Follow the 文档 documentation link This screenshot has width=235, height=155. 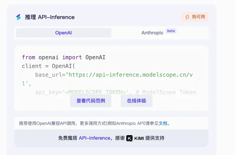tap(163, 123)
